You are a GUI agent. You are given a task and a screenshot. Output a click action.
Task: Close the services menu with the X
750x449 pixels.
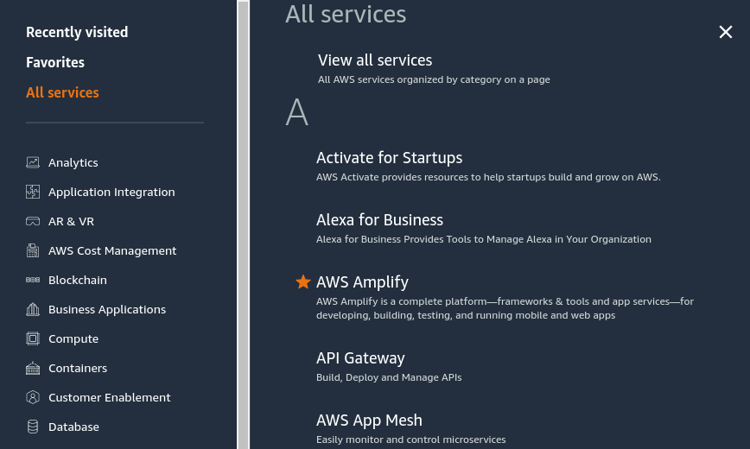click(x=726, y=32)
